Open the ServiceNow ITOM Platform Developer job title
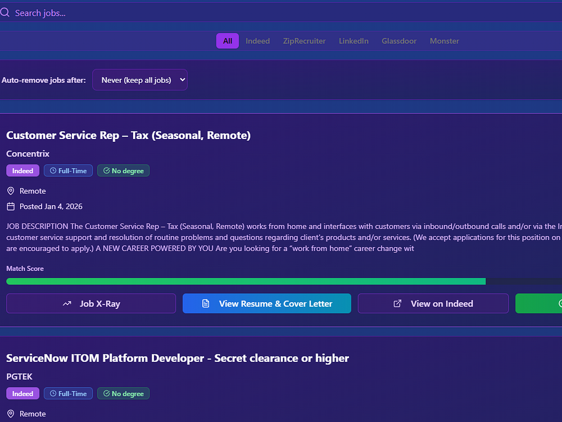The image size is (562, 422). pos(178,358)
